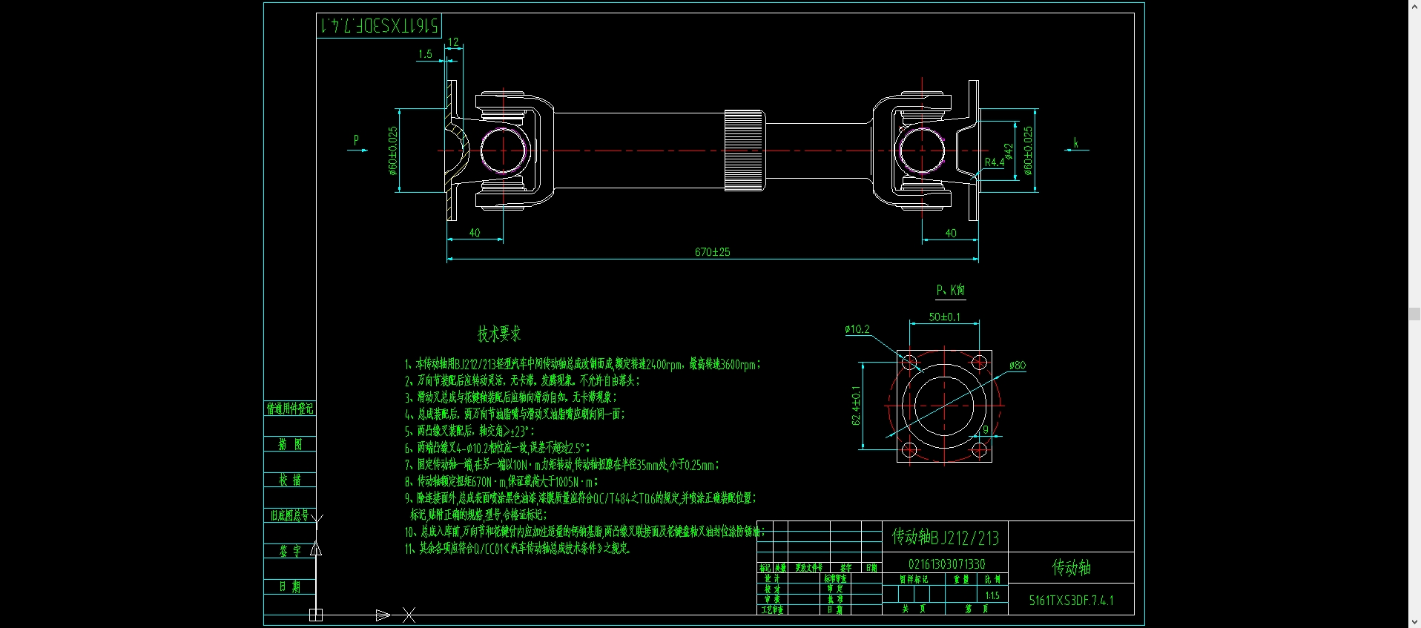Click the 设计 title block cell
This screenshot has height=628, width=1421.
tap(772, 578)
